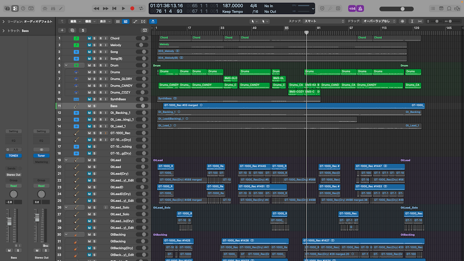Solo the Melody track

[95, 45]
